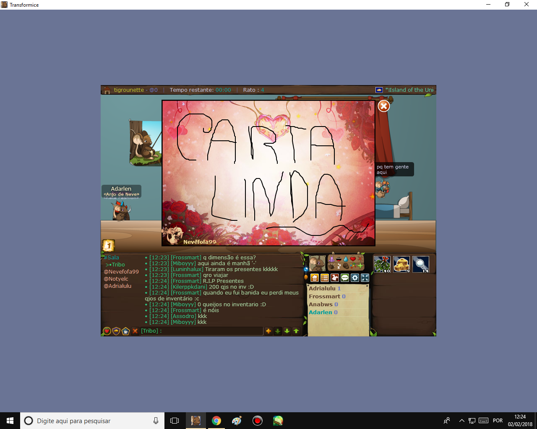Click Adarlen in the scoreboard
The width and height of the screenshot is (537, 429).
tap(321, 313)
